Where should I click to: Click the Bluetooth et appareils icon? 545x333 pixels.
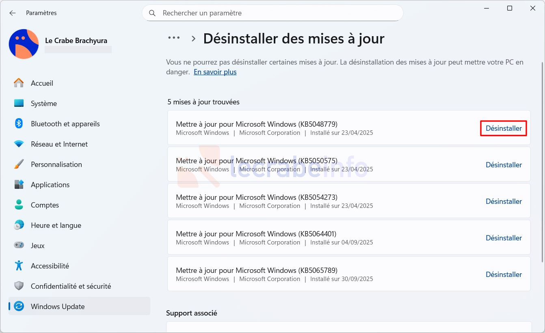19,124
